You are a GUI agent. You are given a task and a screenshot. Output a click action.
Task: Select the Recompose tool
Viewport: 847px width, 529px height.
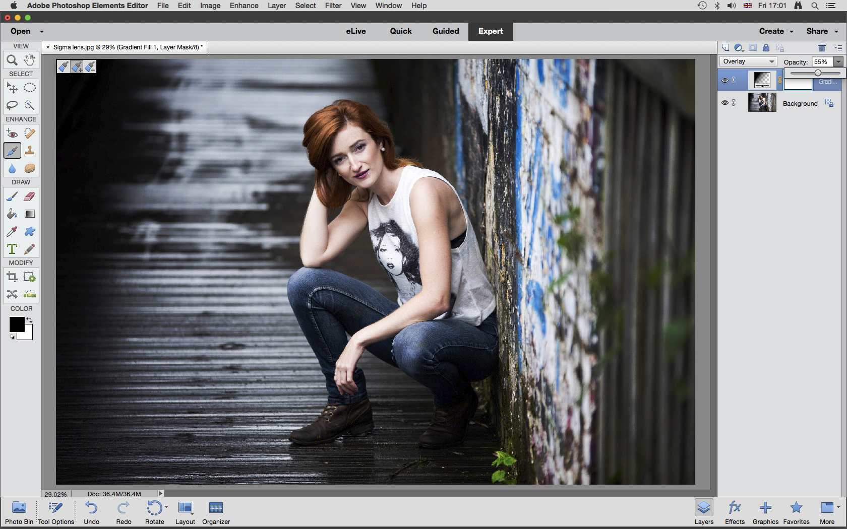pyautogui.click(x=30, y=277)
